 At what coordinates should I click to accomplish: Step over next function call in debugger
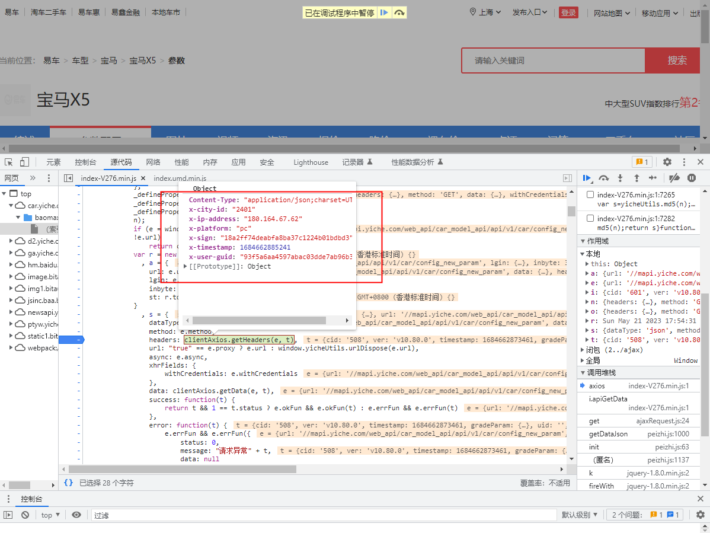pos(603,178)
